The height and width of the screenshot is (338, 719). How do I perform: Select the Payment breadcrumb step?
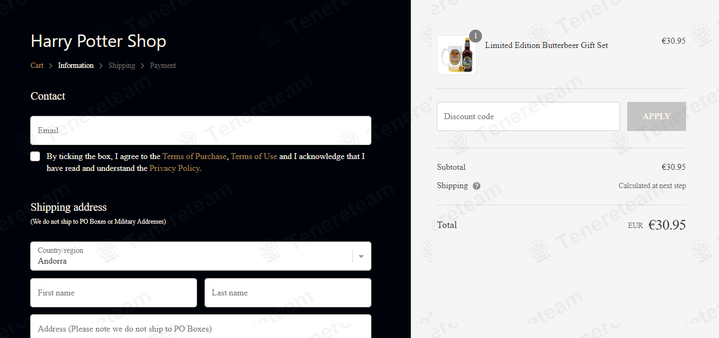(163, 66)
